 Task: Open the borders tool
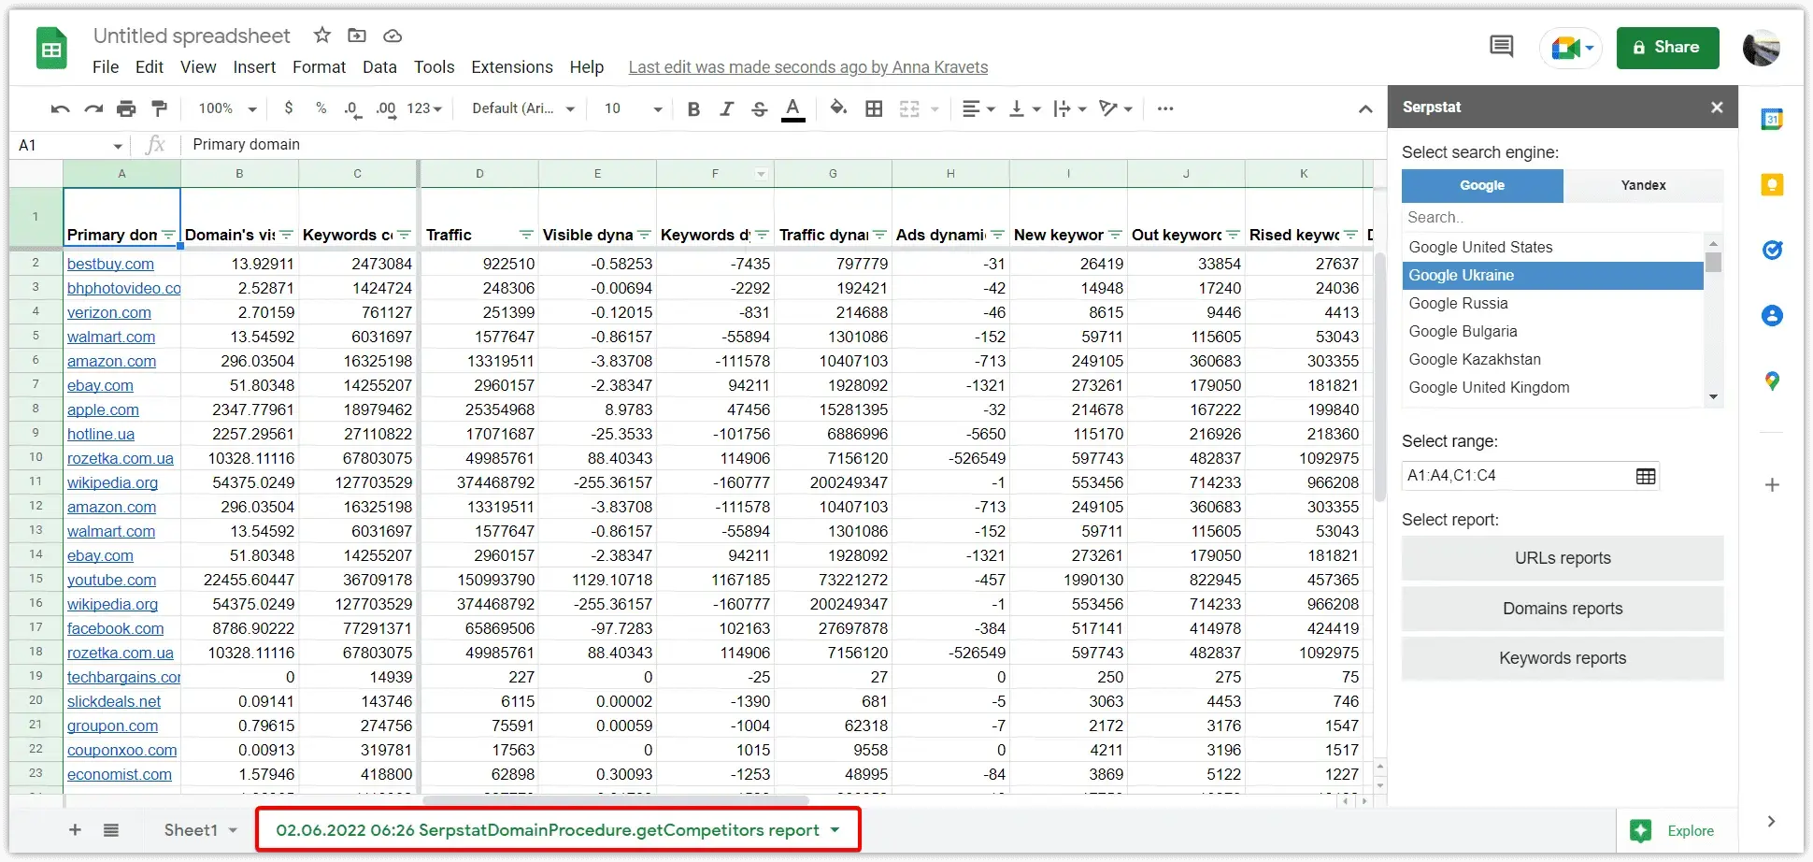pos(874,108)
